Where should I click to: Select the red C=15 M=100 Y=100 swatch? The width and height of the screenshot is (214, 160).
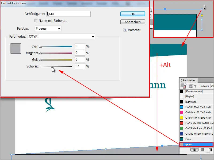point(197,123)
